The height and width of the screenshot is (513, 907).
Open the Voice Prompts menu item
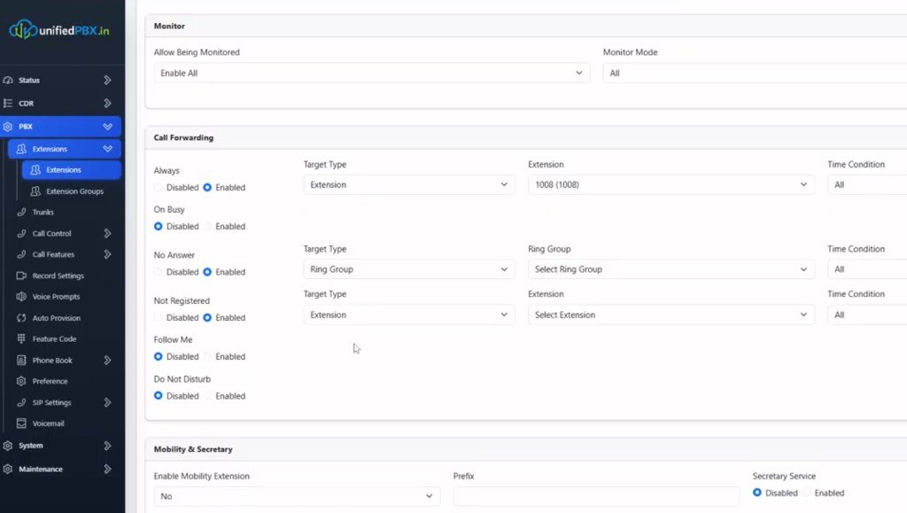tap(56, 297)
